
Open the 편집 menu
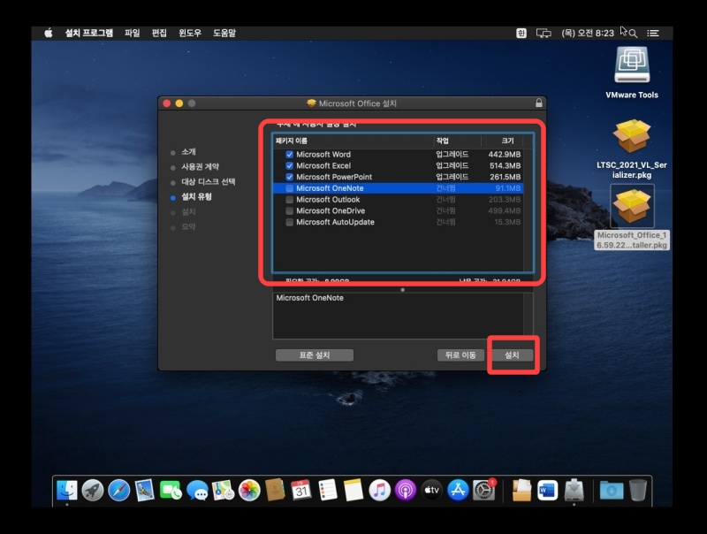click(x=159, y=33)
